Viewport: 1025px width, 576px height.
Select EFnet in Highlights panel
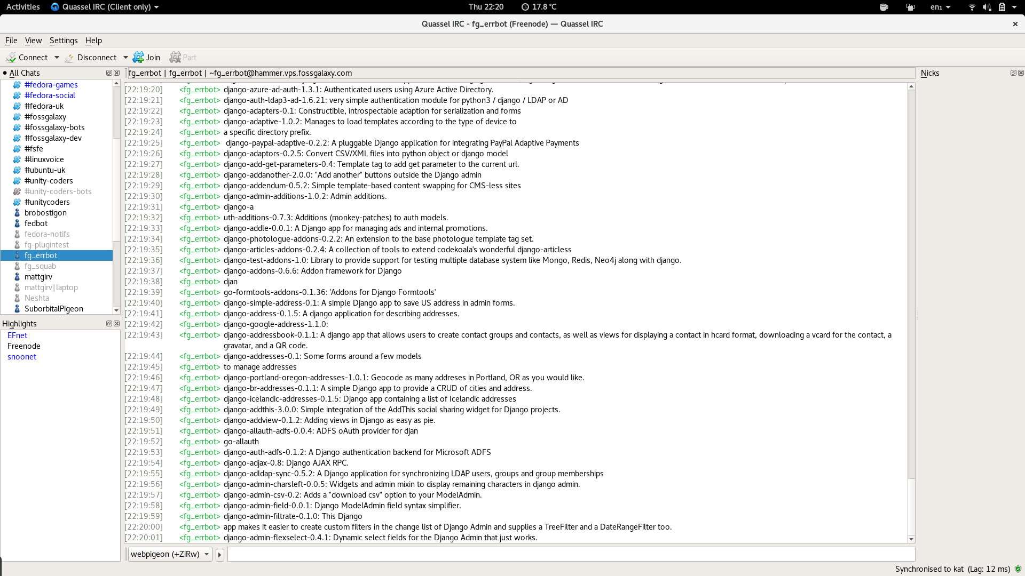click(x=17, y=335)
